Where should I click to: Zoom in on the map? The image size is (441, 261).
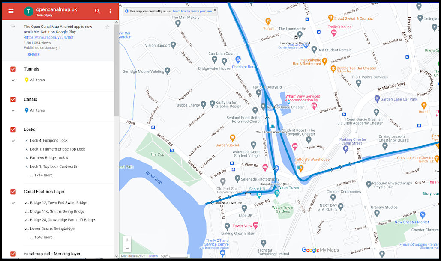click(x=127, y=240)
